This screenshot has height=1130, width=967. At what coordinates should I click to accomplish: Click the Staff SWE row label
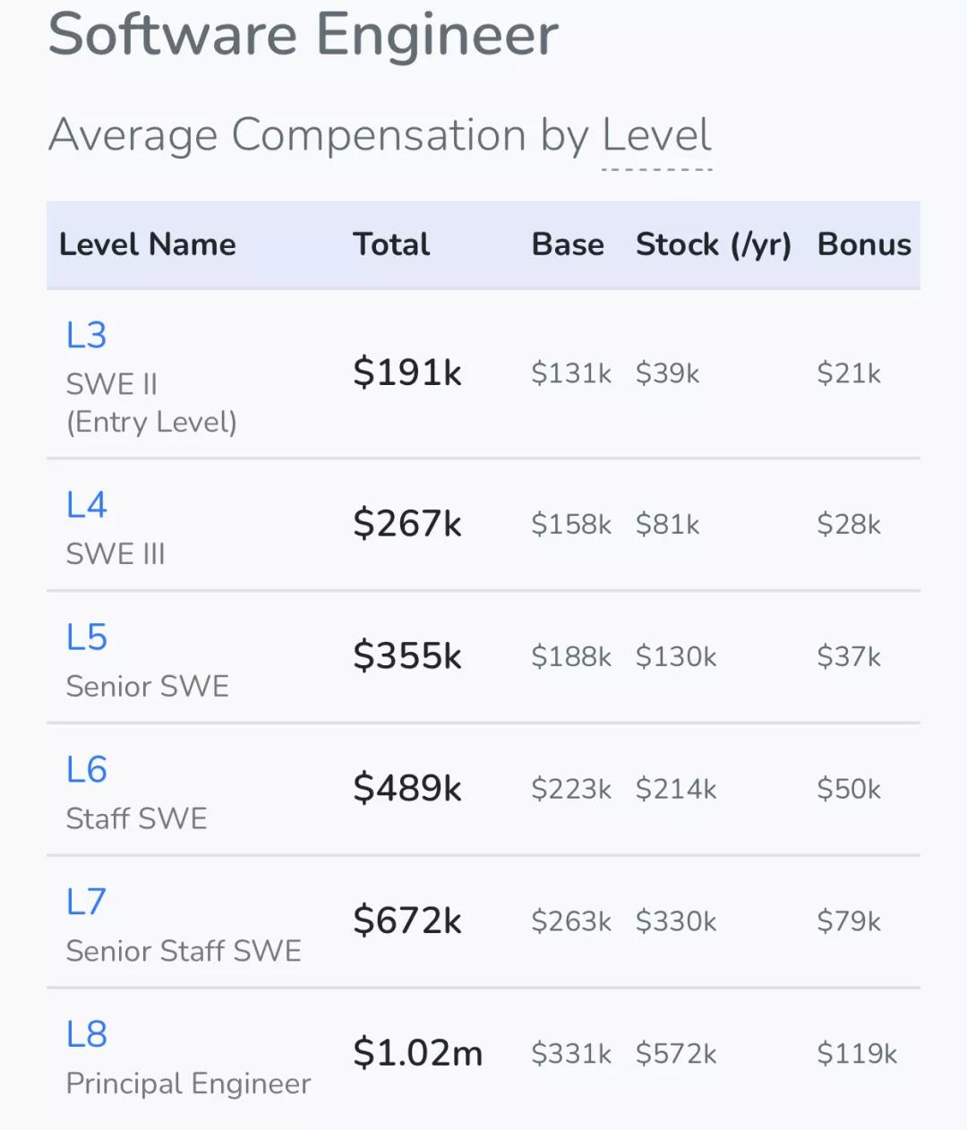pyautogui.click(x=137, y=818)
